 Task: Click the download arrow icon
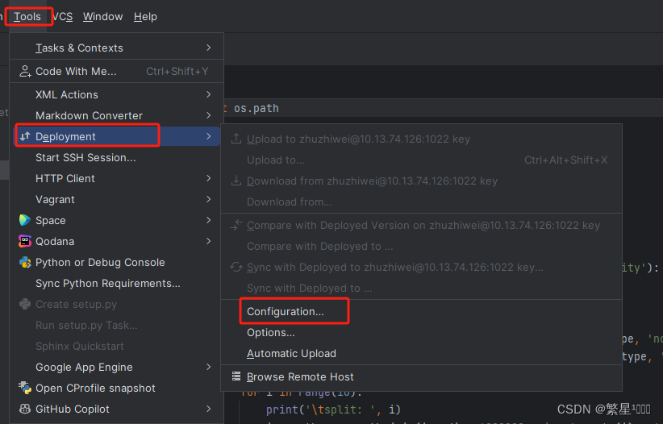(236, 181)
